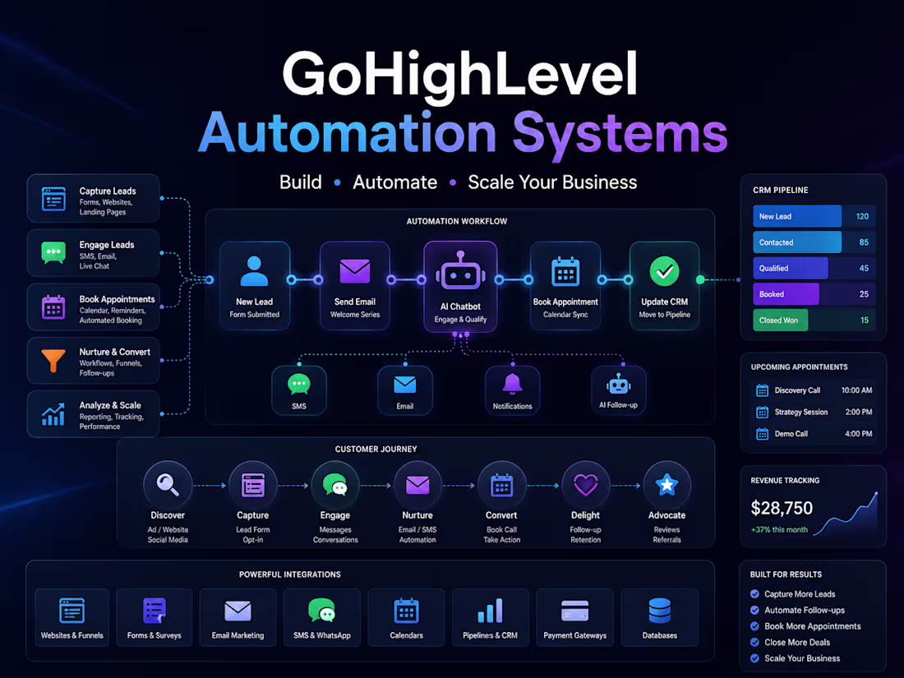
Task: Click the 10:00 AM appointment time
Action: (x=856, y=390)
